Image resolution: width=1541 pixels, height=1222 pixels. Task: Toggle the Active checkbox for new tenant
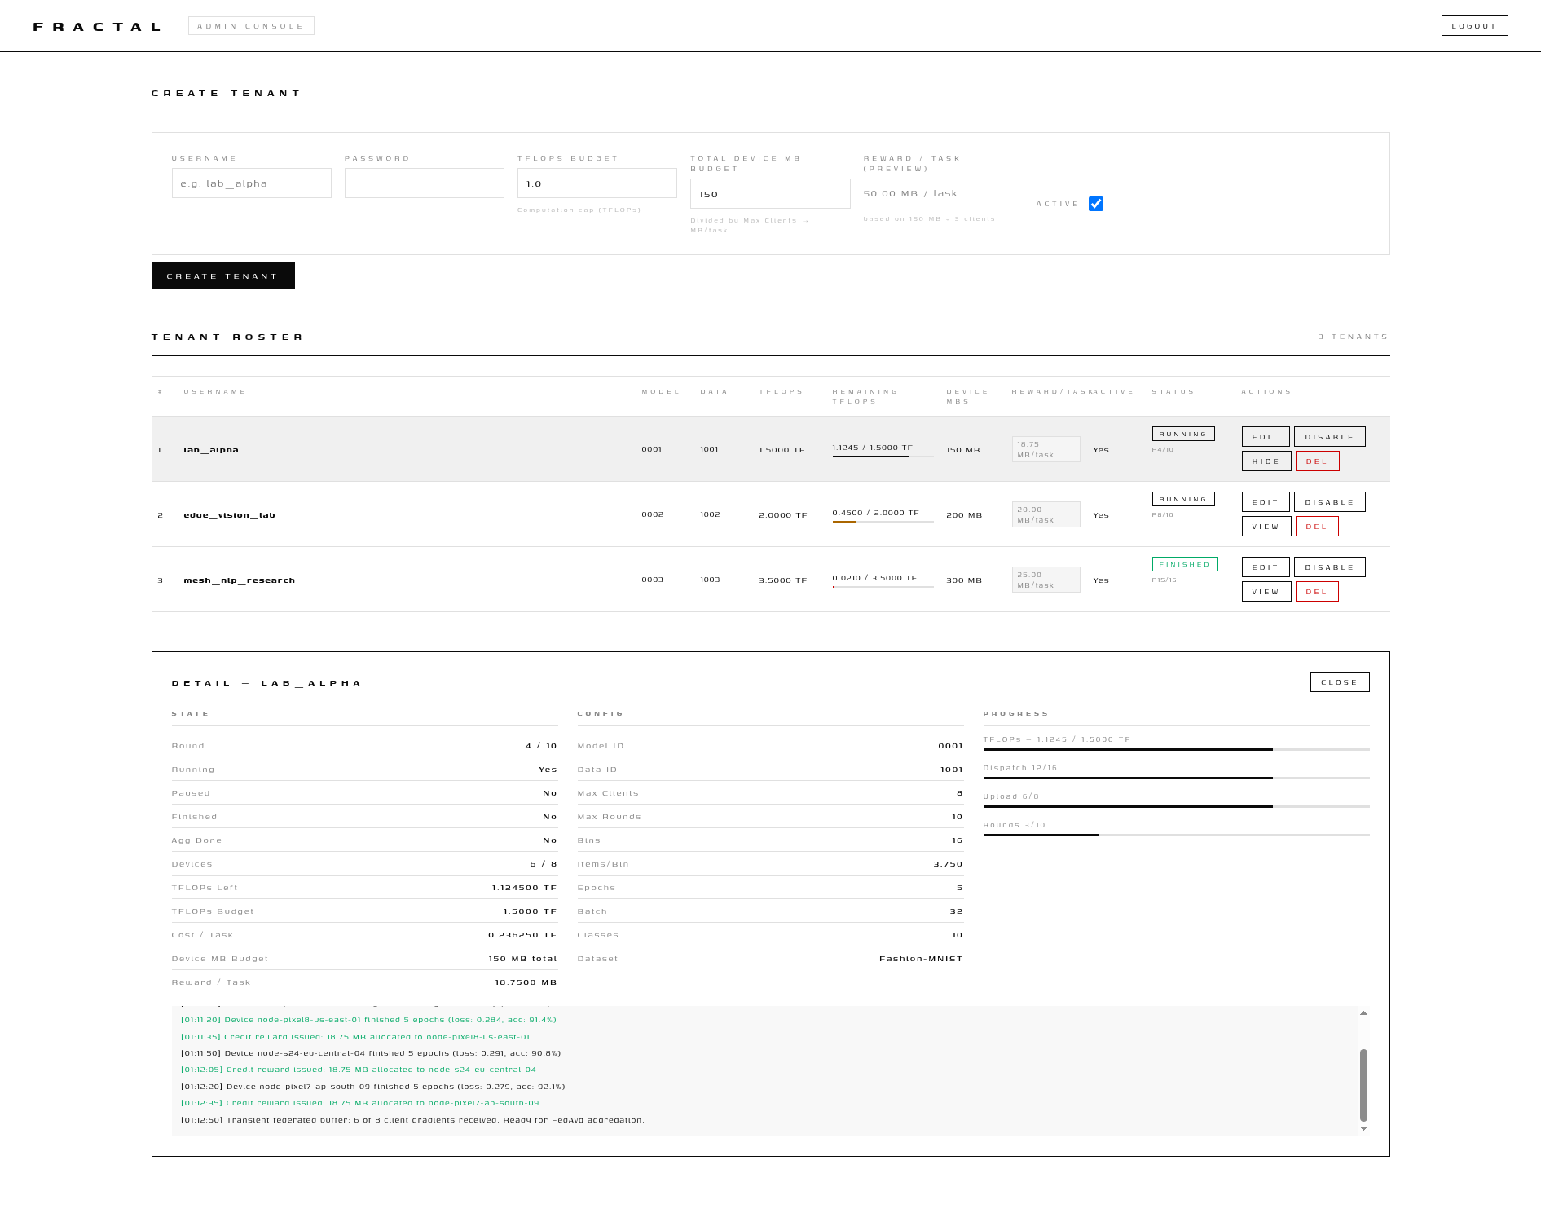pos(1096,204)
